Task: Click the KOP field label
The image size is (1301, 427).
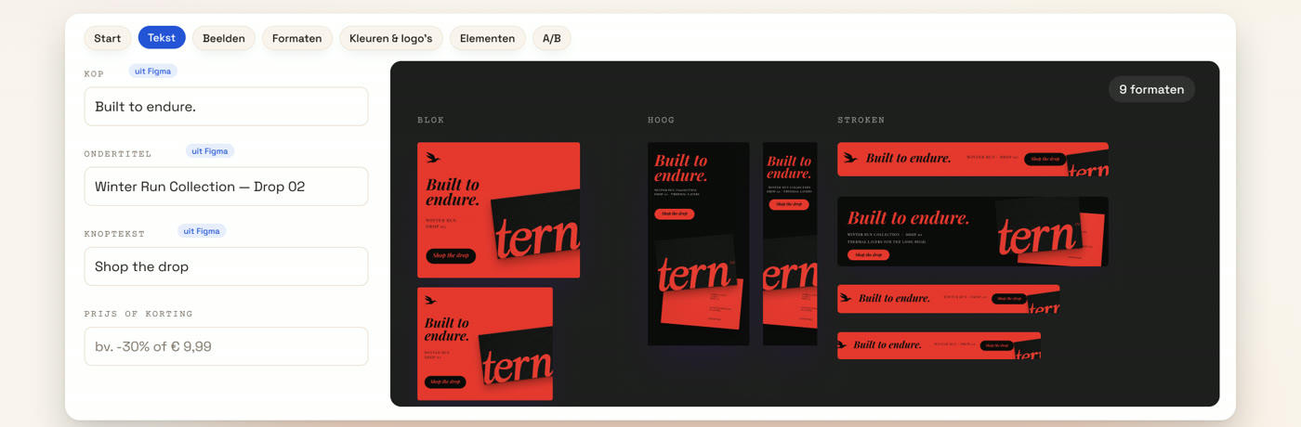Action: (x=94, y=73)
